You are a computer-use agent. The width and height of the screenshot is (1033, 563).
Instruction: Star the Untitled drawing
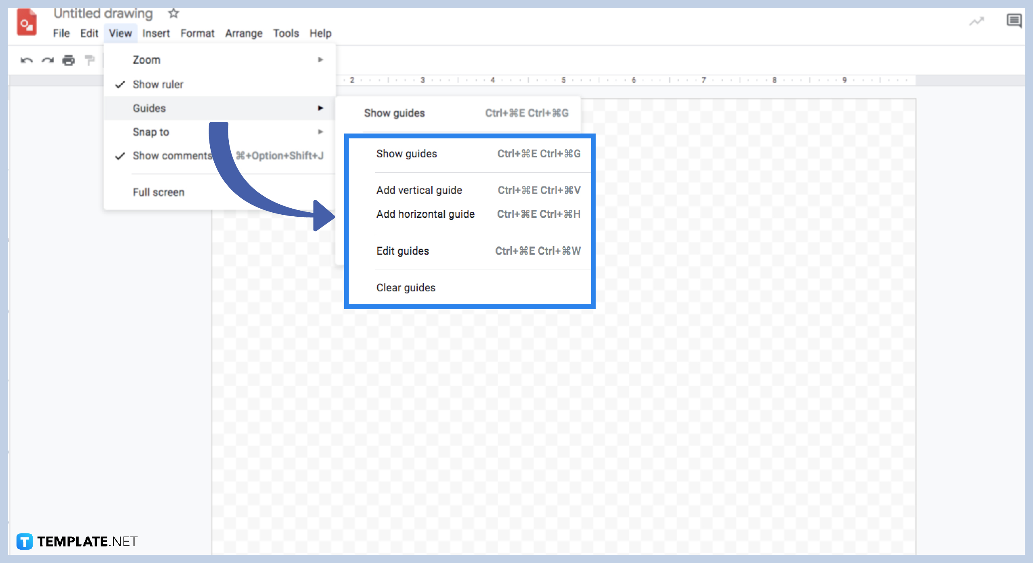[x=173, y=13]
